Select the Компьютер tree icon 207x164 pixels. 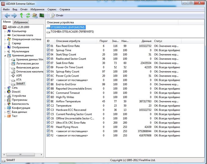[x=9, y=31]
